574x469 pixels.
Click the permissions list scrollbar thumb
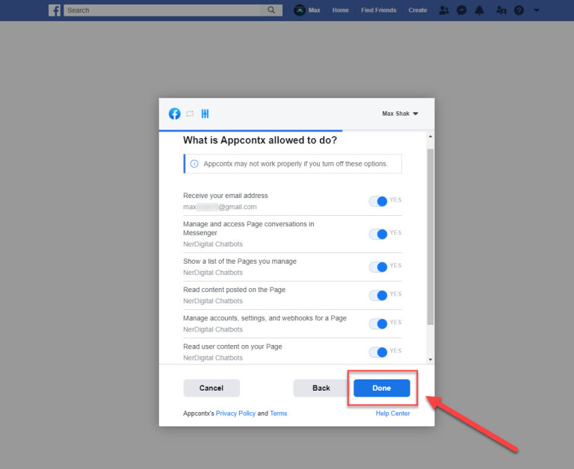430,237
